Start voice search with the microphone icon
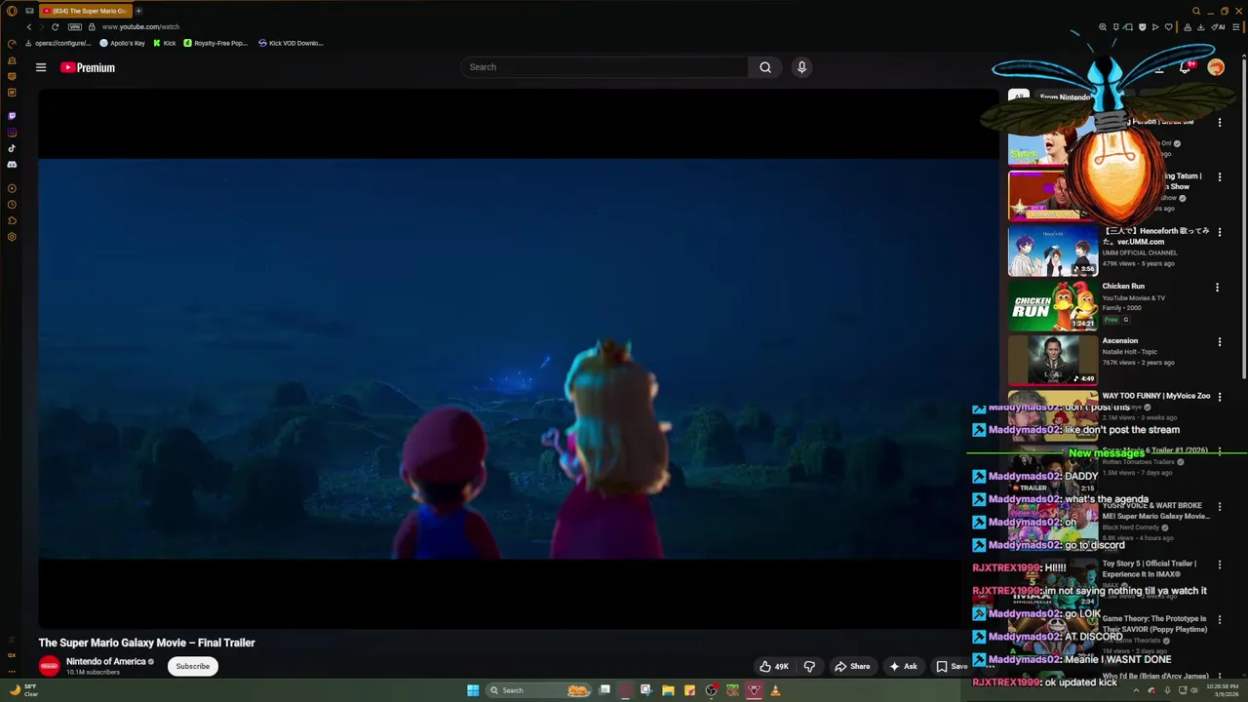The image size is (1248, 702). [x=801, y=67]
